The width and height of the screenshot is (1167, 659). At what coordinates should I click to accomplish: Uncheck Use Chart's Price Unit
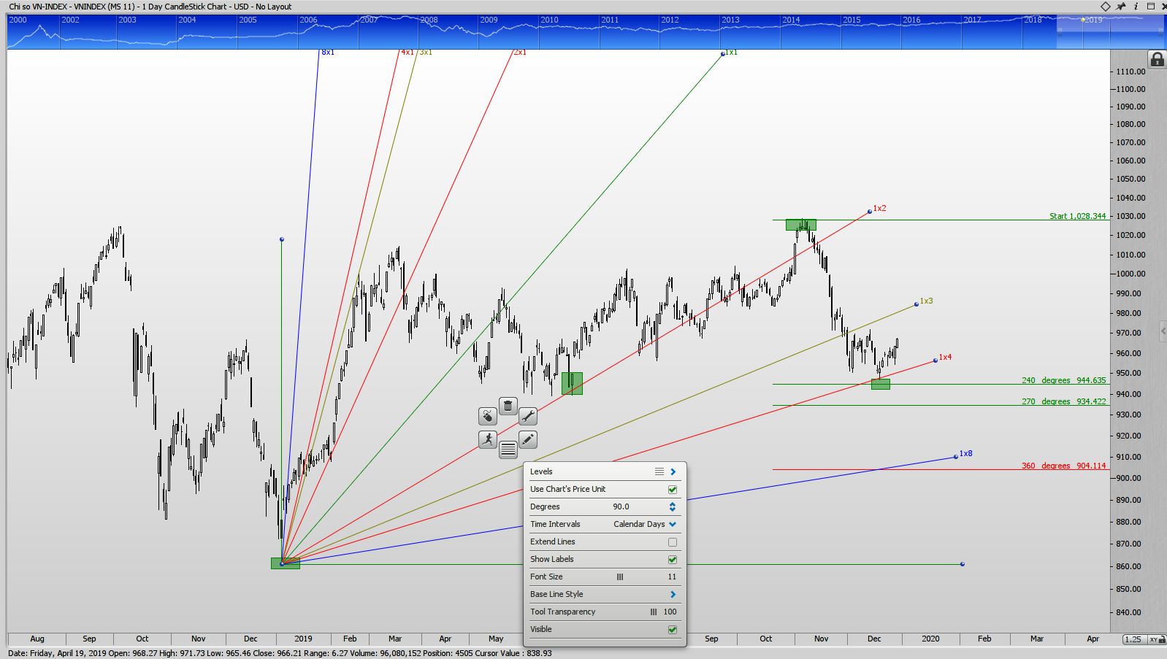pyautogui.click(x=673, y=490)
